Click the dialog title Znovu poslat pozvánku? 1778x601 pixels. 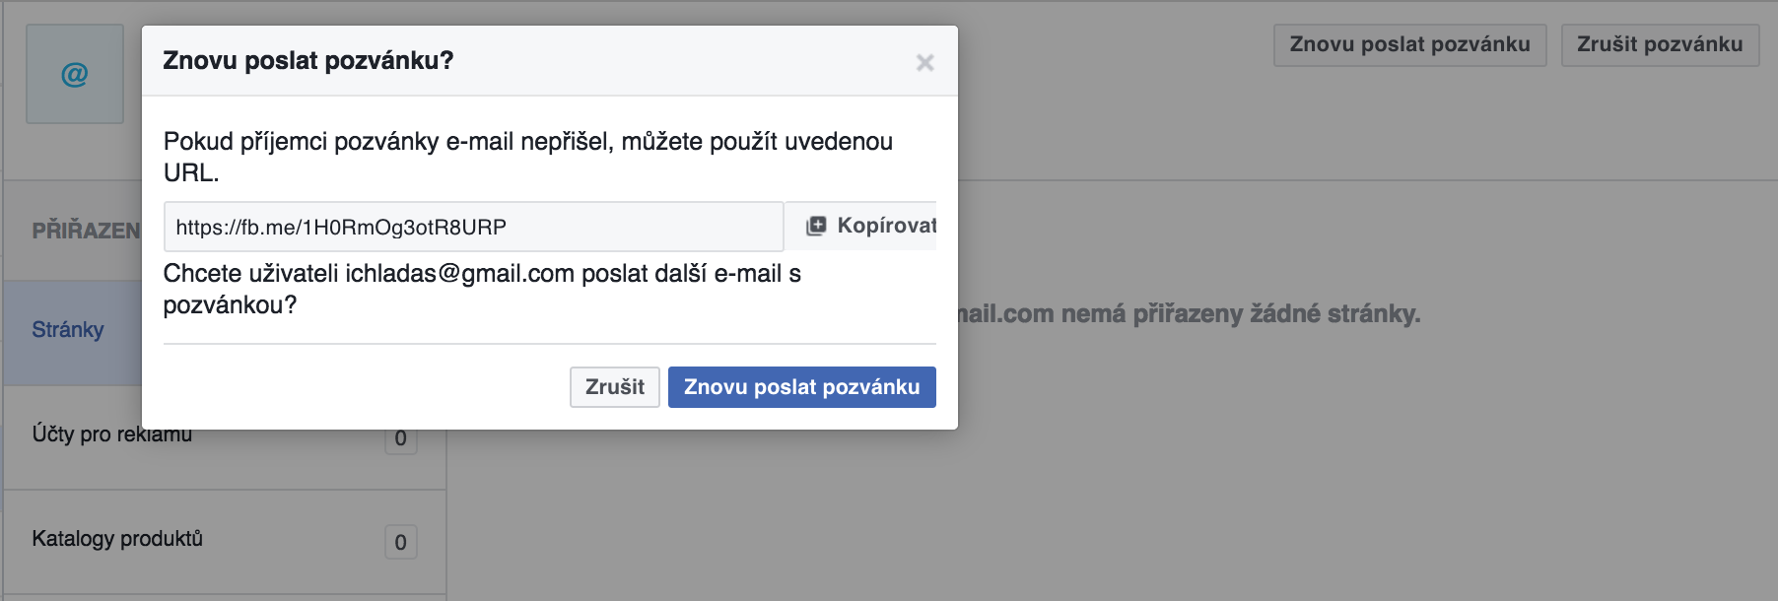[x=308, y=60]
